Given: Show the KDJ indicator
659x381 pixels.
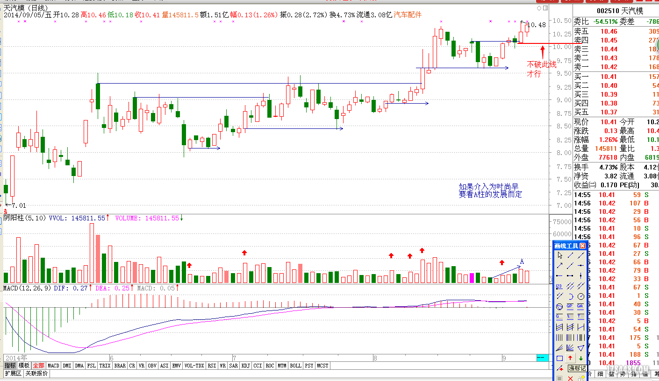Looking at the screenshot, I should tap(246, 366).
